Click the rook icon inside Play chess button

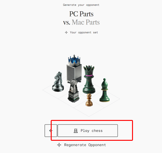(x=76, y=131)
